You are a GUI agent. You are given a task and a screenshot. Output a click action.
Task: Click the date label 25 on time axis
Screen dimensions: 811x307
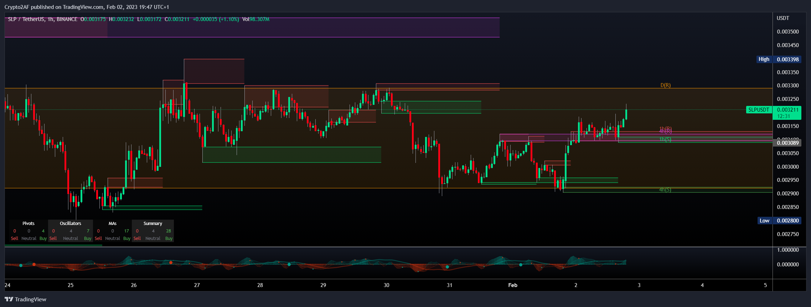[71, 285]
